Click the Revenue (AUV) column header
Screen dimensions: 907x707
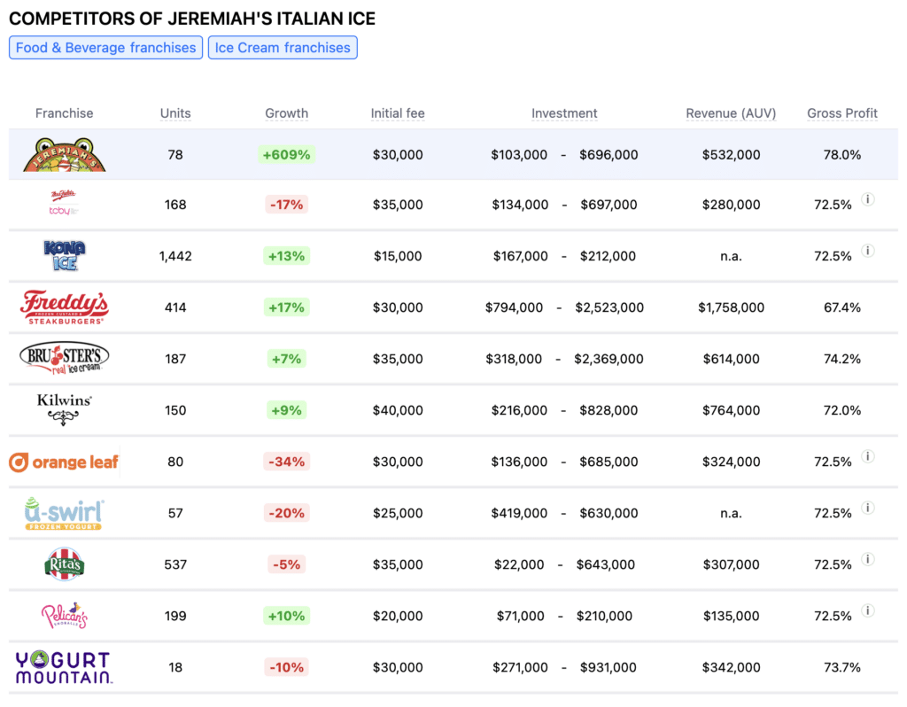[731, 113]
